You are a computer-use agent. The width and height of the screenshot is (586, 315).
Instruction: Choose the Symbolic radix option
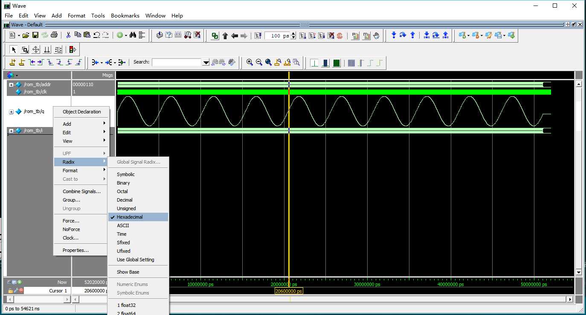(x=138, y=174)
